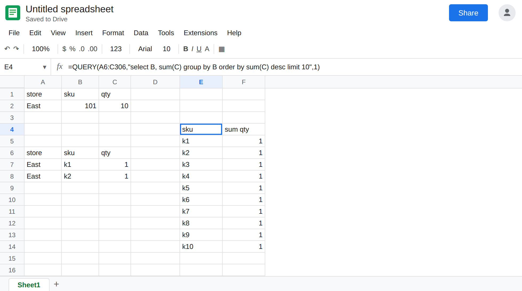The image size is (522, 291).
Task: Click the undo arrow icon
Action: pos(7,49)
